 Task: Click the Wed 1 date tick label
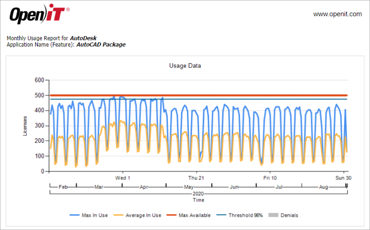[123, 178]
